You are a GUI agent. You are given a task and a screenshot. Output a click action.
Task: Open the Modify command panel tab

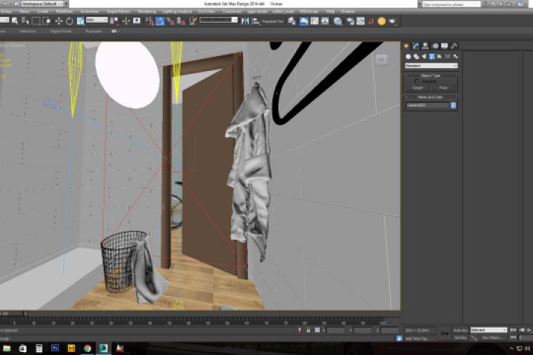click(416, 46)
